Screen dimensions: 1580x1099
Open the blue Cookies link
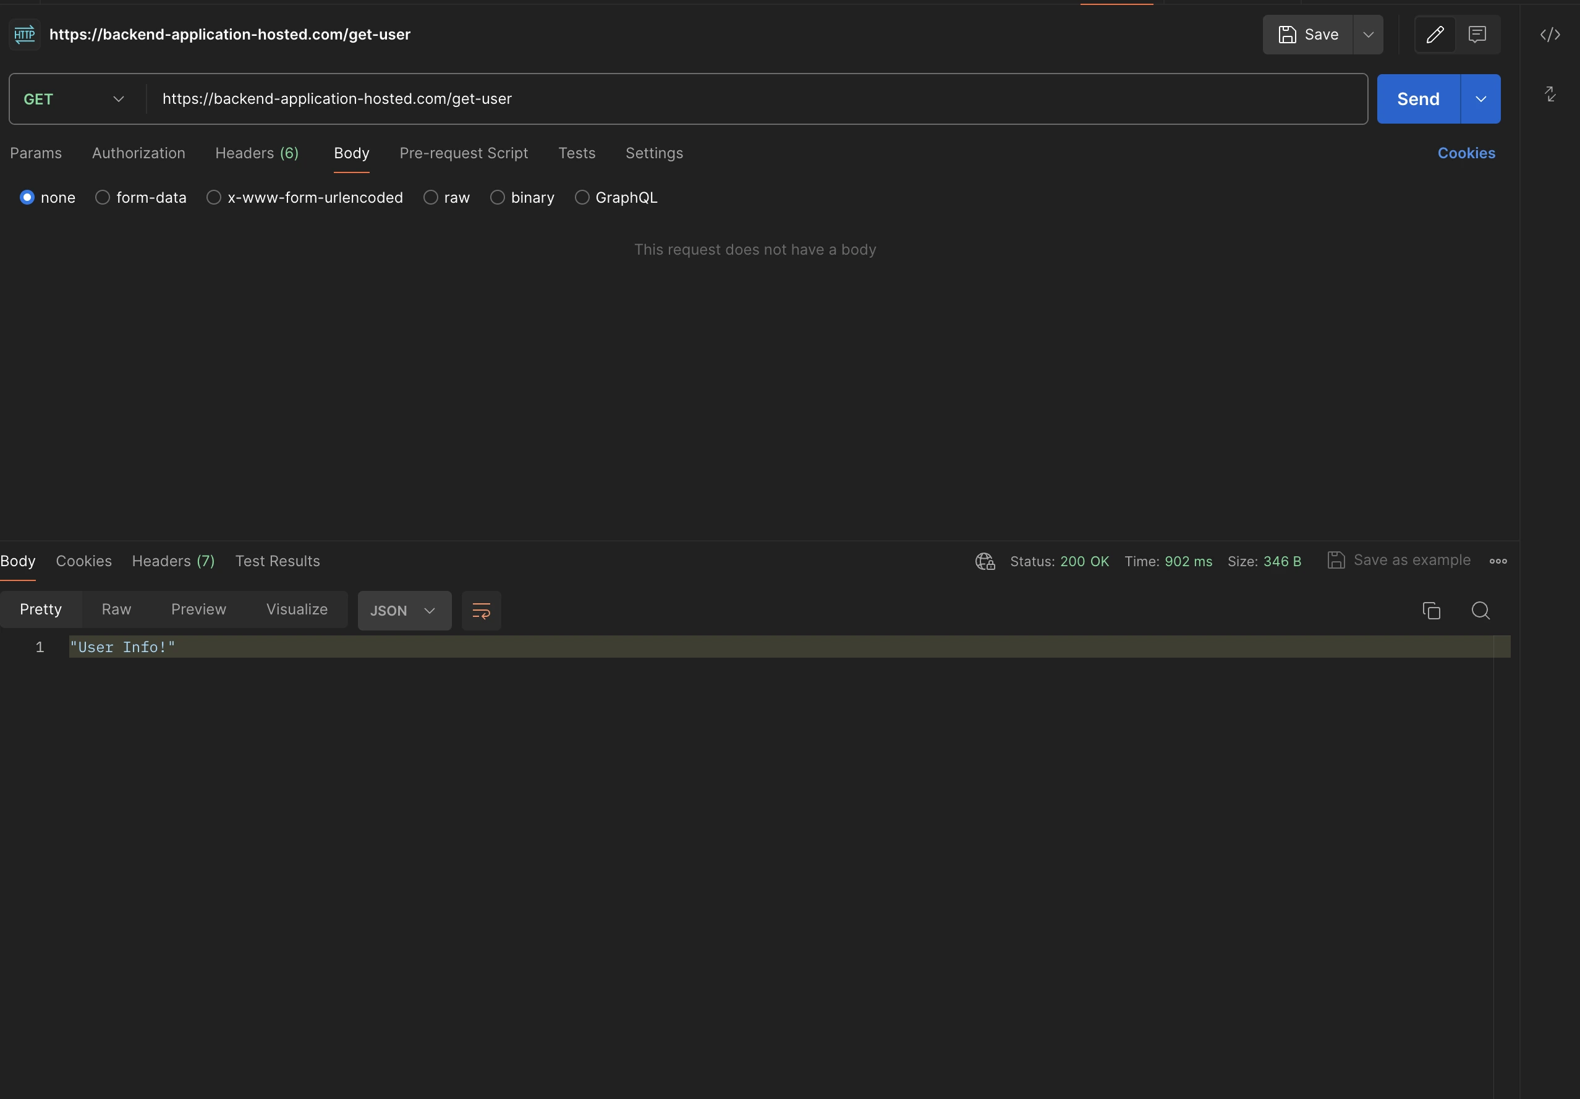[x=1466, y=153]
